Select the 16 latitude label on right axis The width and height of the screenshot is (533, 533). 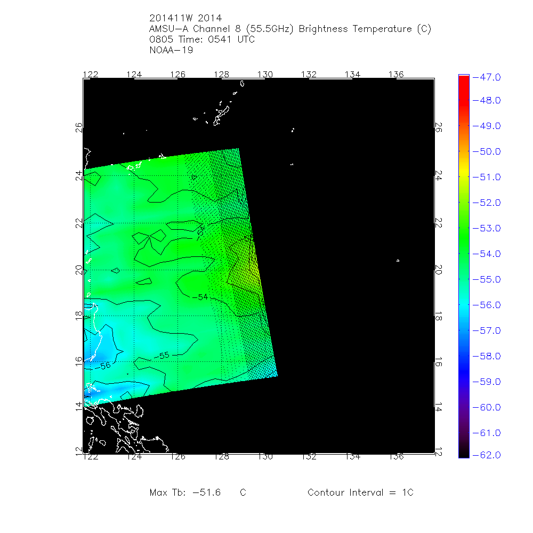tap(439, 362)
